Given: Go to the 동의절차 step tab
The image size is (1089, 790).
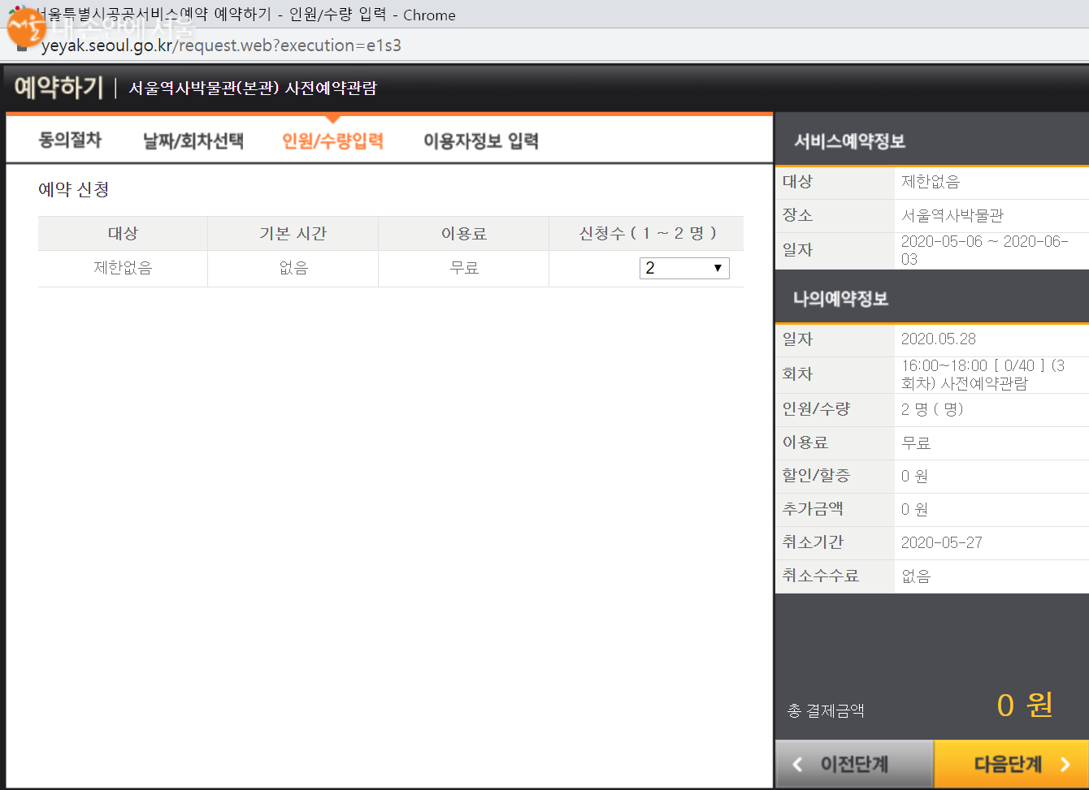Looking at the screenshot, I should [x=70, y=140].
